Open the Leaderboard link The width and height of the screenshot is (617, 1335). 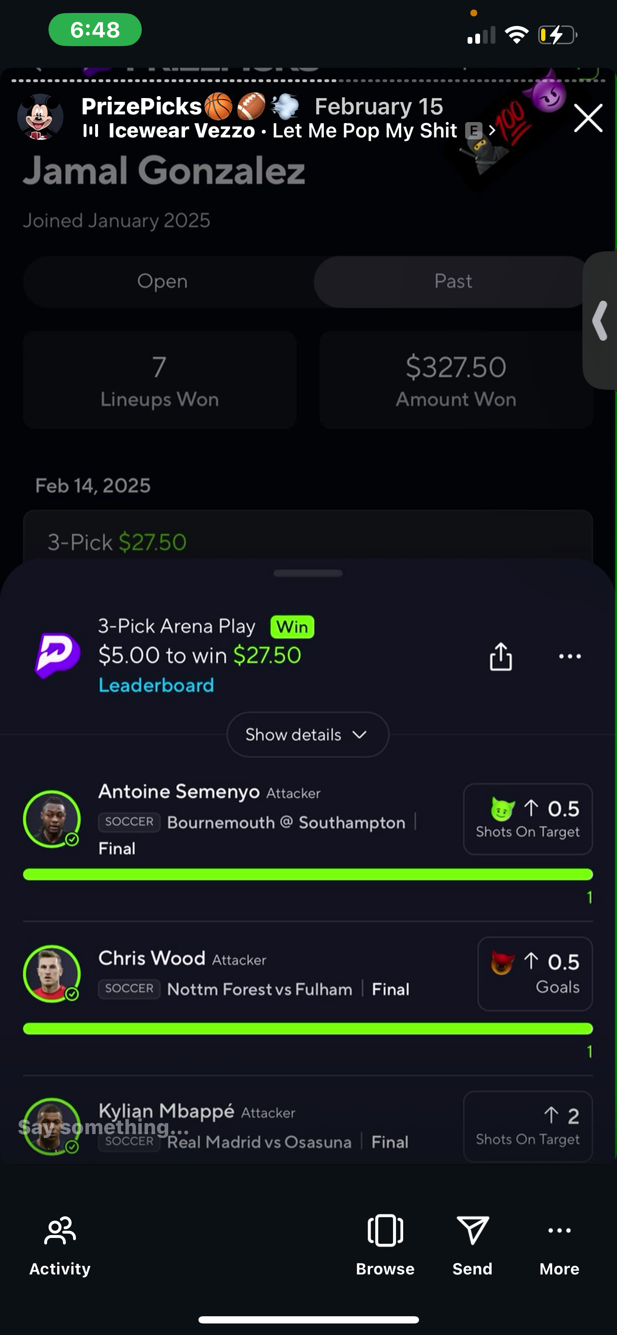click(x=157, y=685)
